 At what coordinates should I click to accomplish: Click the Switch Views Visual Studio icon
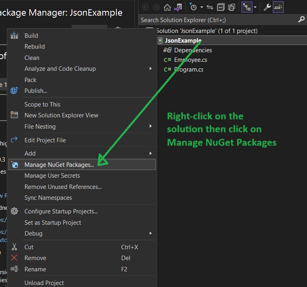(178, 7)
